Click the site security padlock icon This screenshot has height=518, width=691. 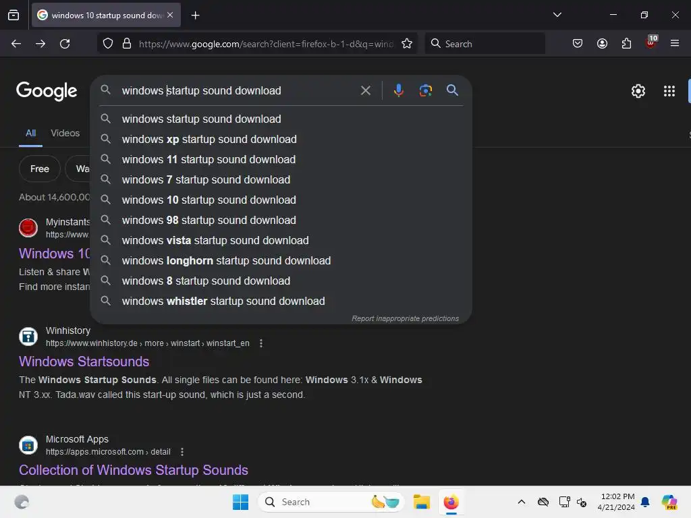pos(127,44)
